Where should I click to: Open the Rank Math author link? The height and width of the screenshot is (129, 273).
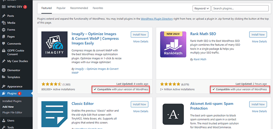pyautogui.click(x=200, y=59)
